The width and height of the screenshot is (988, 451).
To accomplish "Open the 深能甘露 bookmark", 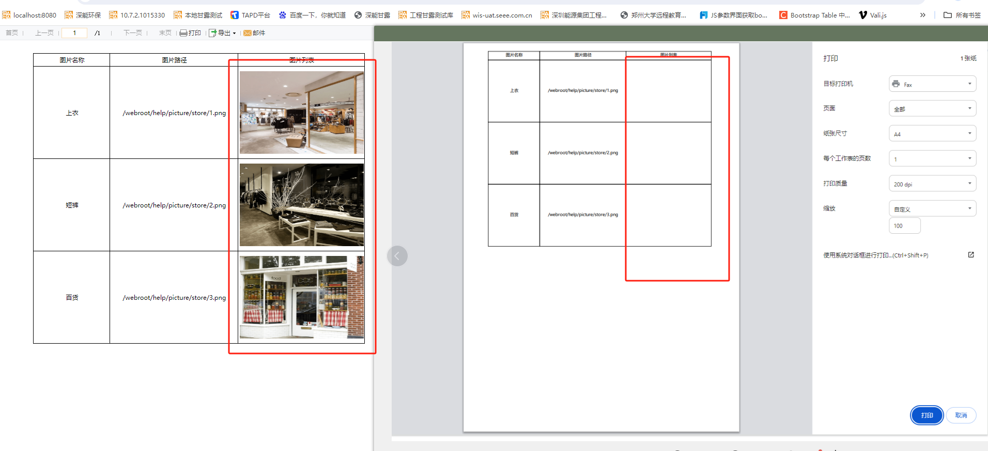I will click(x=372, y=15).
